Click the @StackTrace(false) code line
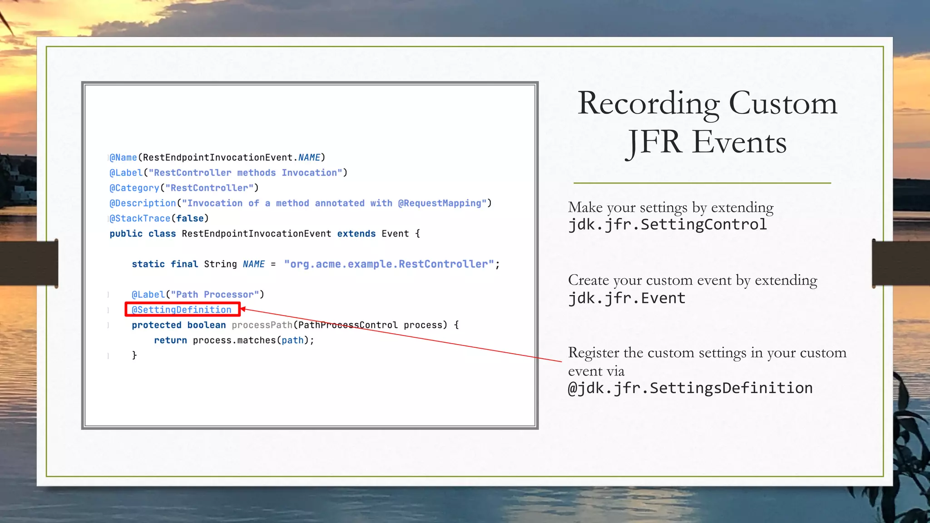930x523 pixels. (159, 218)
